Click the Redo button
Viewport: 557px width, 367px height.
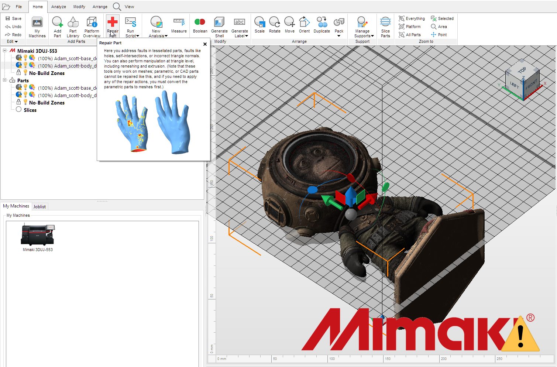click(x=13, y=35)
